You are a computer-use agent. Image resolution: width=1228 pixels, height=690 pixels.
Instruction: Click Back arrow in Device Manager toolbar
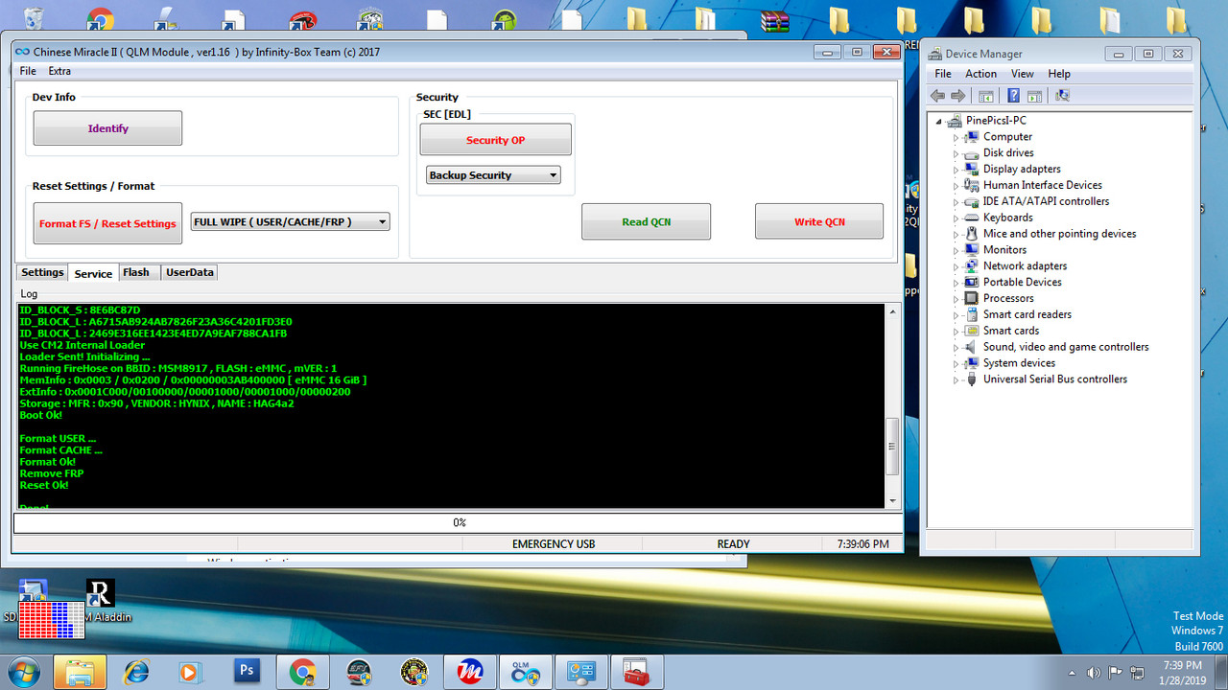(x=937, y=96)
